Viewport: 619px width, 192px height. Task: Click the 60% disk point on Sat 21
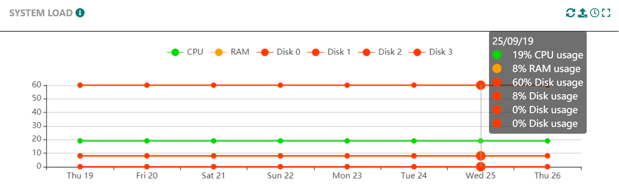214,85
